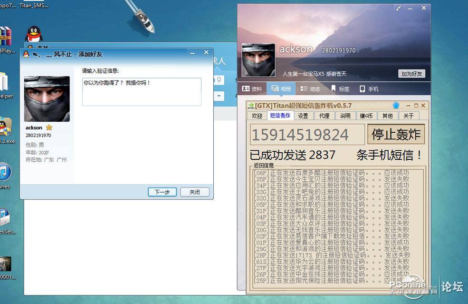The width and height of the screenshot is (468, 304).
Task: Click the NVIDIA logo in the Titan title bar
Action: click(x=251, y=106)
